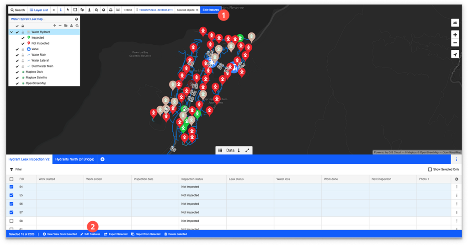
Task: Click the info/identify tool icon in toolbar
Action: [x=61, y=10]
